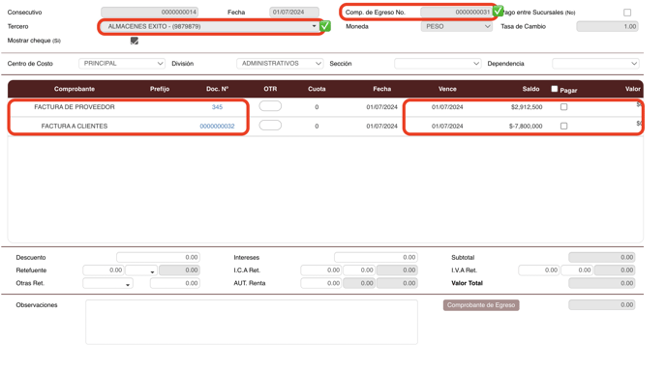Viewport: 666px width, 369px height.
Task: Toggle OTR switch for FACTURA DE PROVEEDOR
Action: 270,106
